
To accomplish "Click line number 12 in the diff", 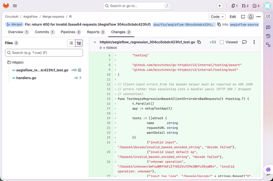I will [108, 84].
